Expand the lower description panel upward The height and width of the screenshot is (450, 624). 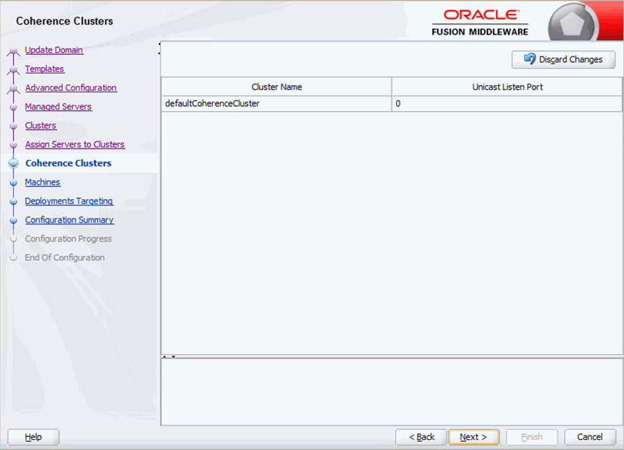(164, 356)
